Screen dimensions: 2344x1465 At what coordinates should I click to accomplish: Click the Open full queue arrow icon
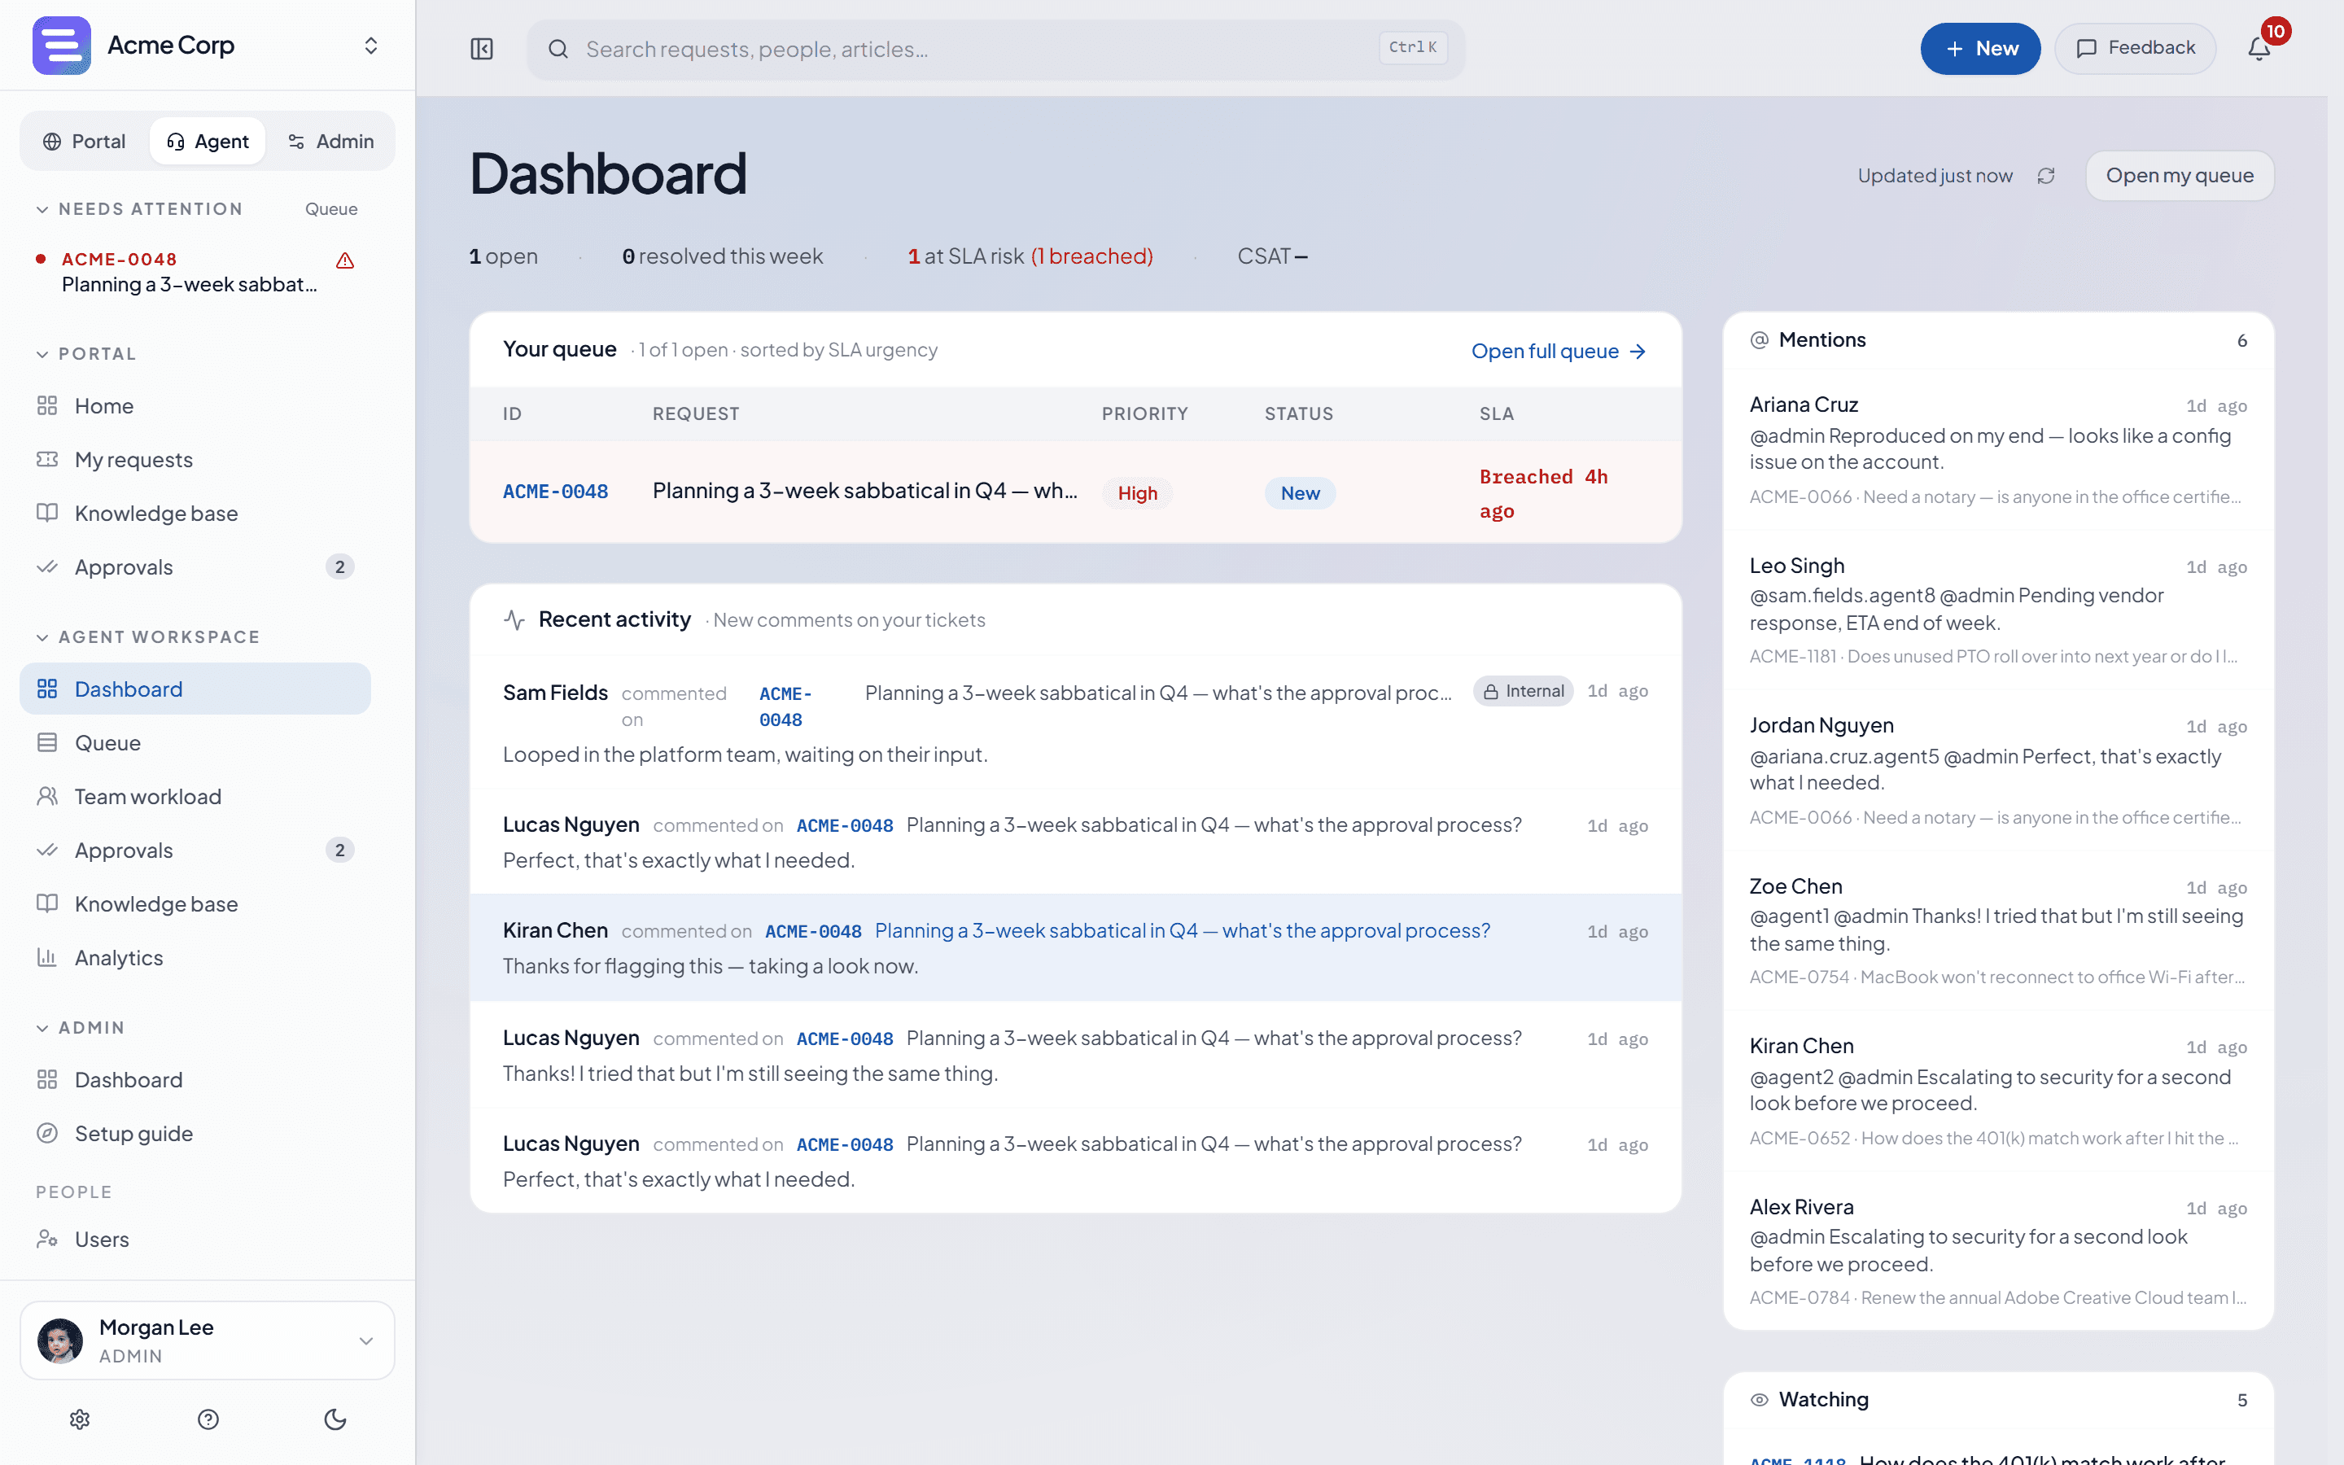coord(1637,352)
